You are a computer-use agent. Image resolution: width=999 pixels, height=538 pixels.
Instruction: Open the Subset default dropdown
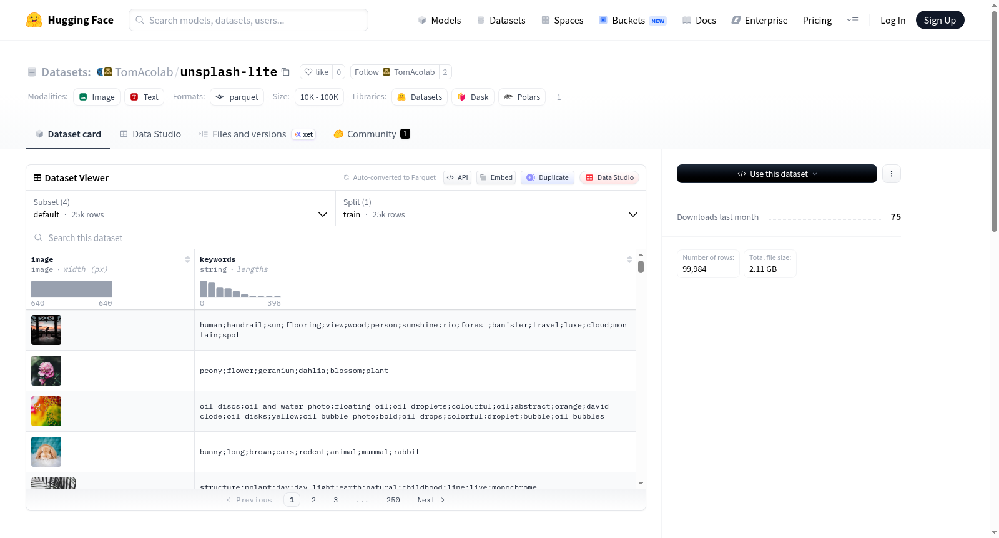pos(180,208)
